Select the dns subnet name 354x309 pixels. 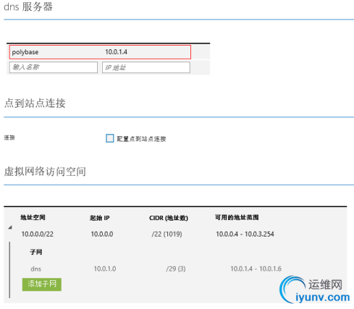coord(35,268)
